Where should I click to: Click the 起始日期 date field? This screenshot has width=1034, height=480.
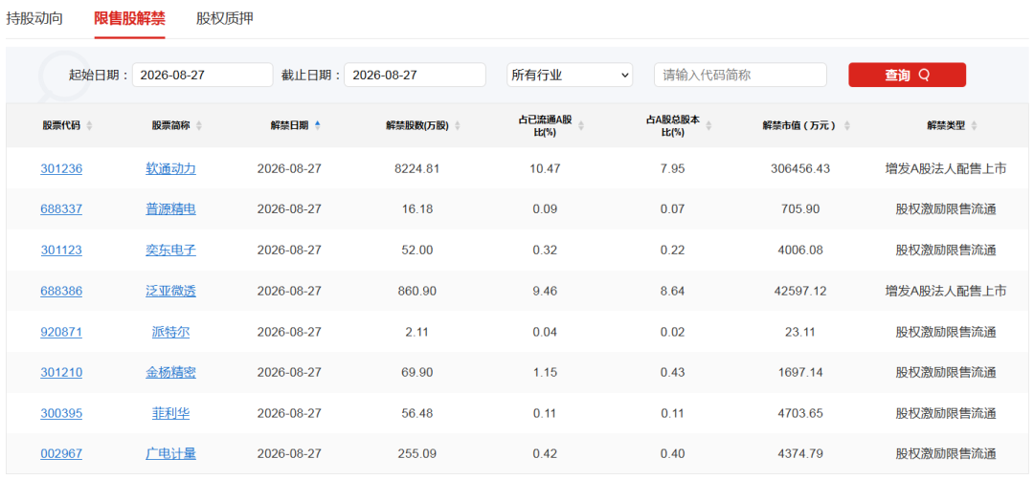coord(202,76)
